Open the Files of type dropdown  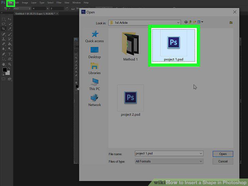[x=169, y=161]
